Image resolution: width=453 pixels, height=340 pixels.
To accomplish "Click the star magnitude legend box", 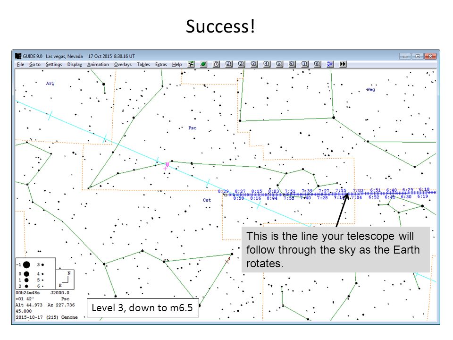I will click(35, 273).
